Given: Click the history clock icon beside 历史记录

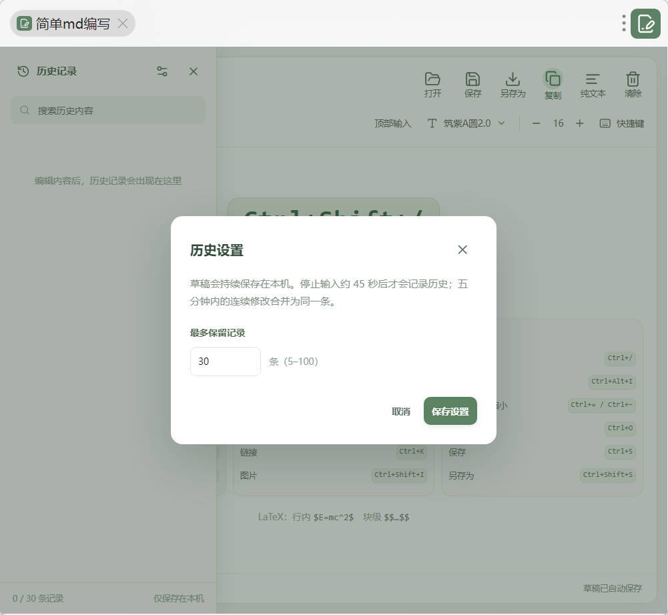Looking at the screenshot, I should tap(23, 71).
